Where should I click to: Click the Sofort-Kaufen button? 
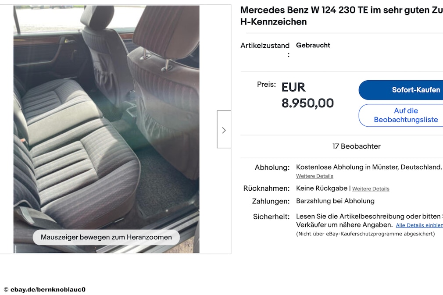(401, 90)
